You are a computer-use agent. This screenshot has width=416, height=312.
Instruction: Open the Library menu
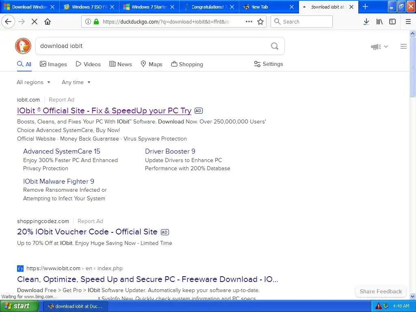tap(379, 22)
